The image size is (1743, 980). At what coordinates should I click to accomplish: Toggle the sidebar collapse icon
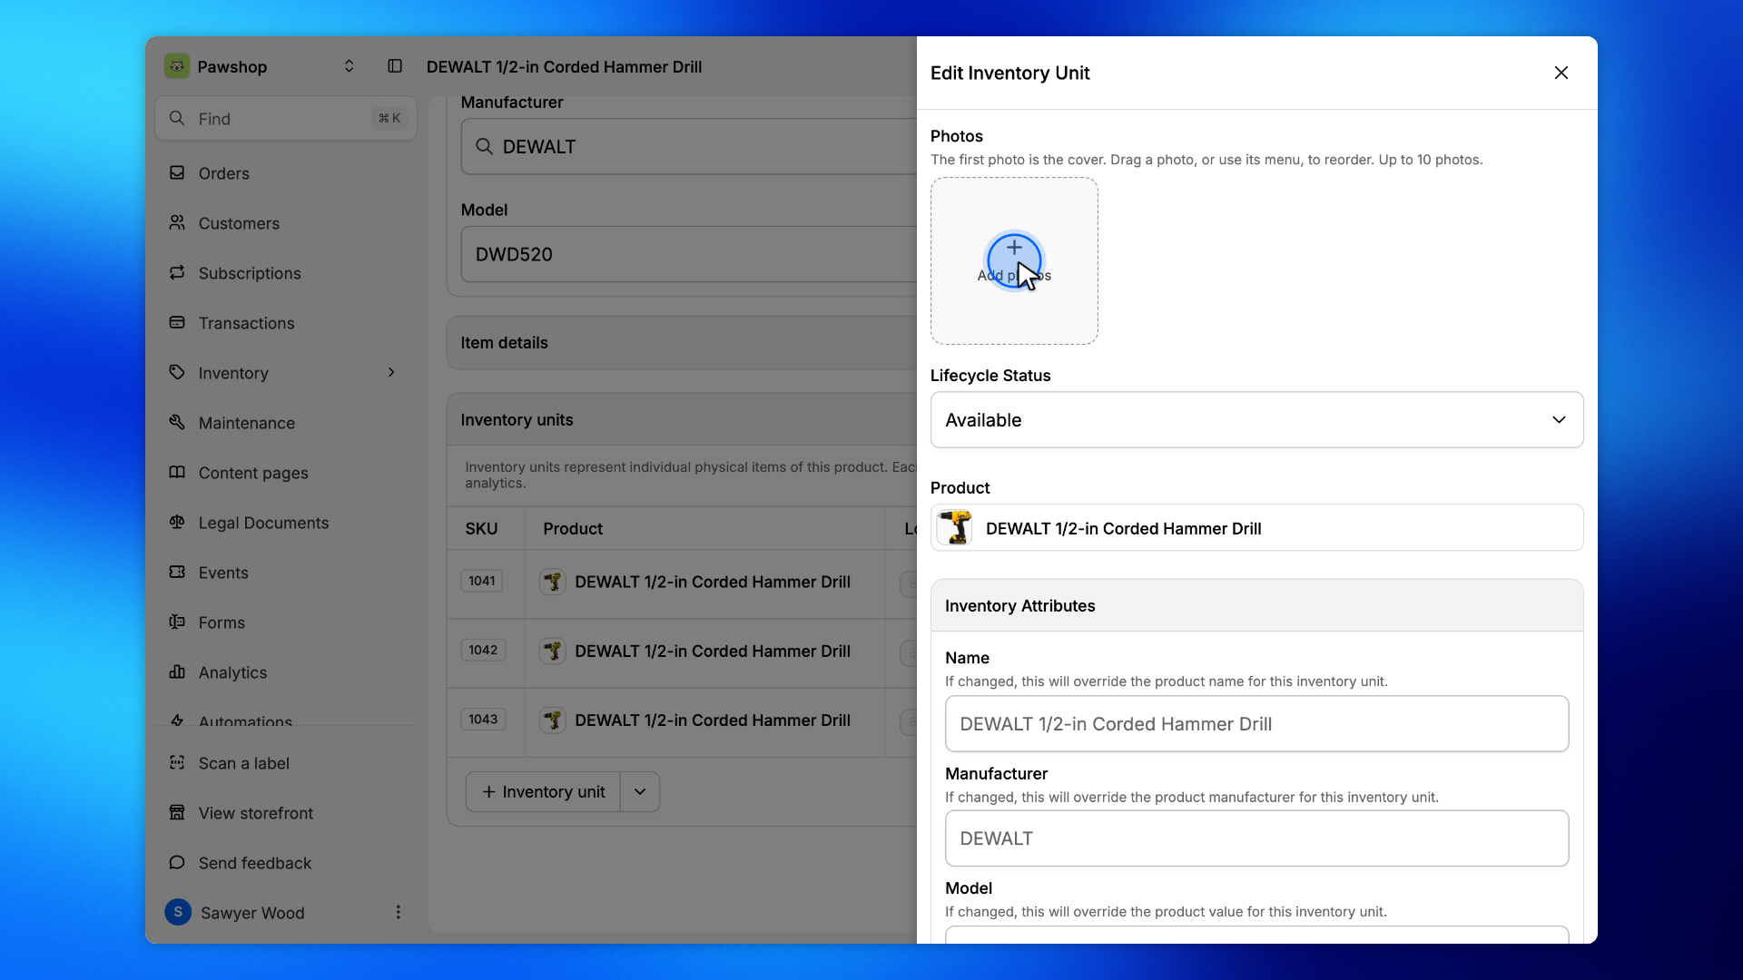(395, 66)
